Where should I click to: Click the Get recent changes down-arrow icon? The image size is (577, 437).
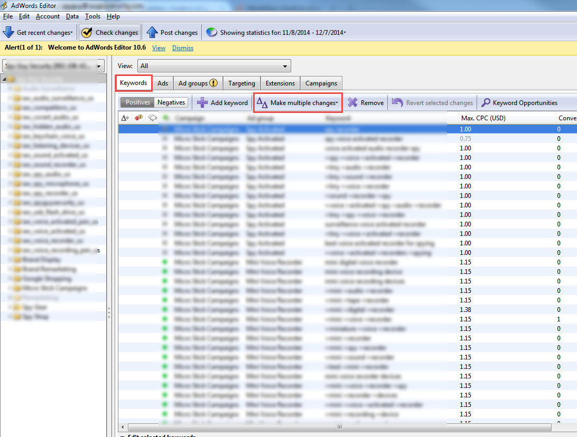(x=8, y=32)
